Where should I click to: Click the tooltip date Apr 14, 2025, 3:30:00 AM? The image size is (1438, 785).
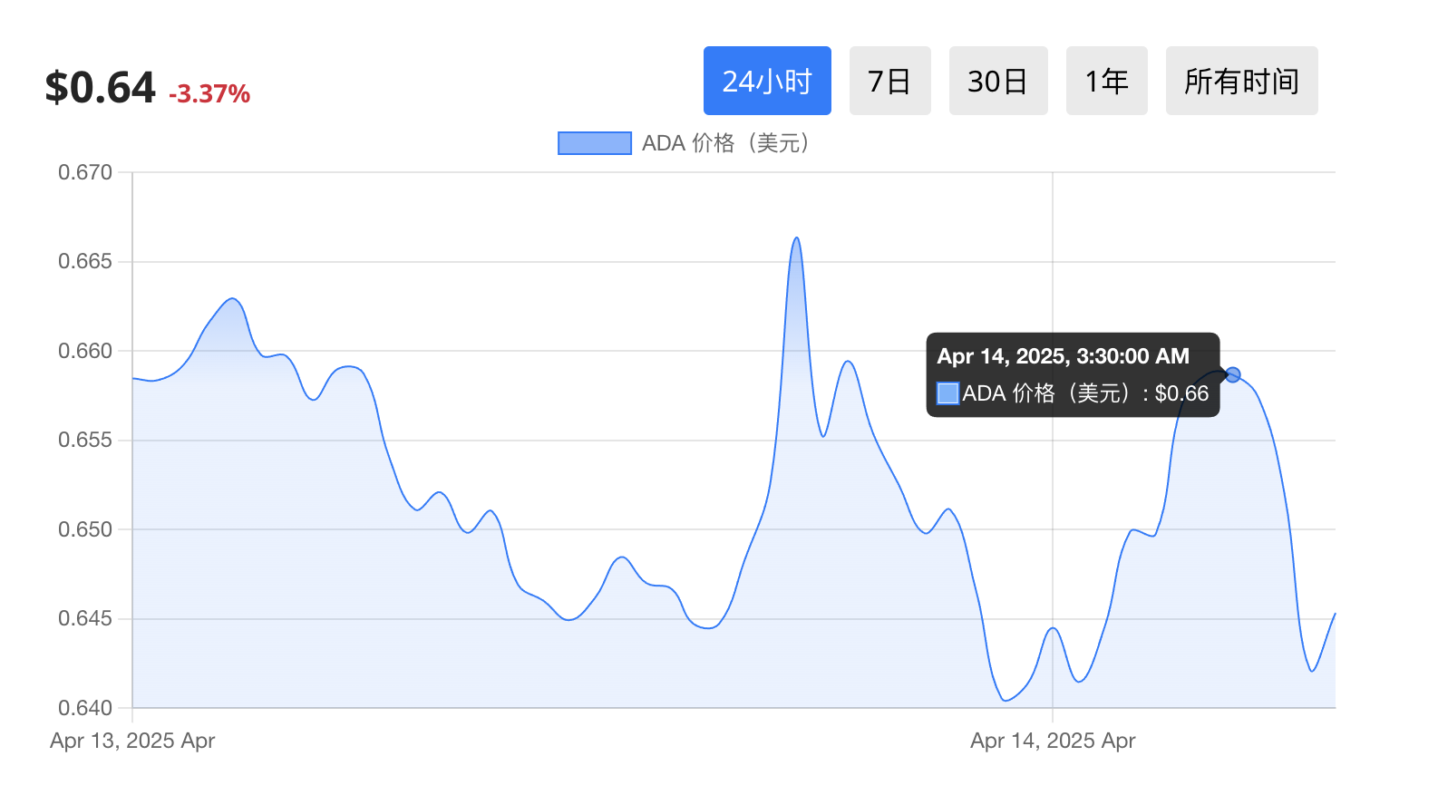pyautogui.click(x=1063, y=356)
